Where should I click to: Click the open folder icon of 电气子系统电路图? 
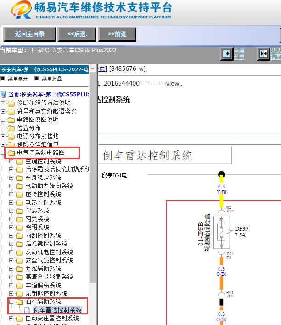[x=11, y=153]
